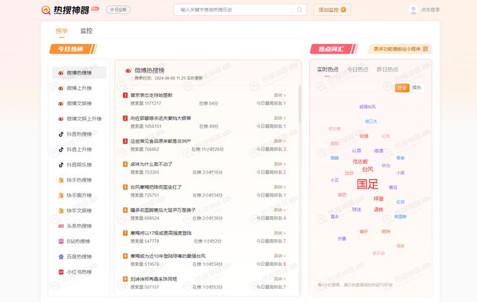This screenshot has height=302, width=477.
Task: Click the 行业版 pill button
Action: [119, 9]
